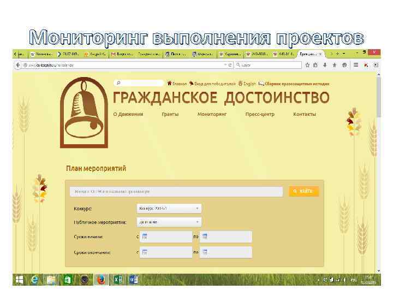This screenshot has width=393, height=295.
Task: Click the rightmost toolbar extension icon
Action: [x=376, y=65]
